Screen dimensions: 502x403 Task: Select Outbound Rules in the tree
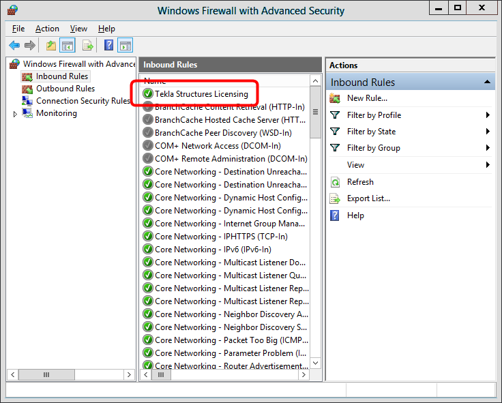tap(65, 89)
